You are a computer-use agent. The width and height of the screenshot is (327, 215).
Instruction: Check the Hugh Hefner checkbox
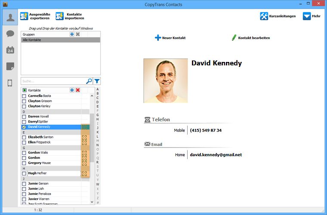click(x=24, y=173)
